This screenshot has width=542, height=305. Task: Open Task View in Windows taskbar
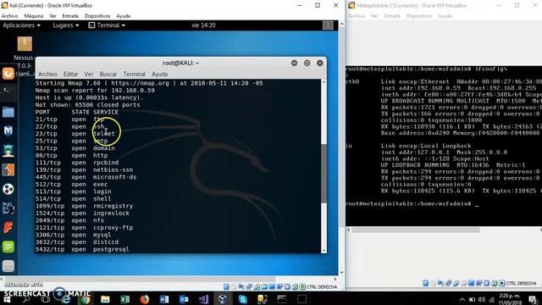click(46, 299)
